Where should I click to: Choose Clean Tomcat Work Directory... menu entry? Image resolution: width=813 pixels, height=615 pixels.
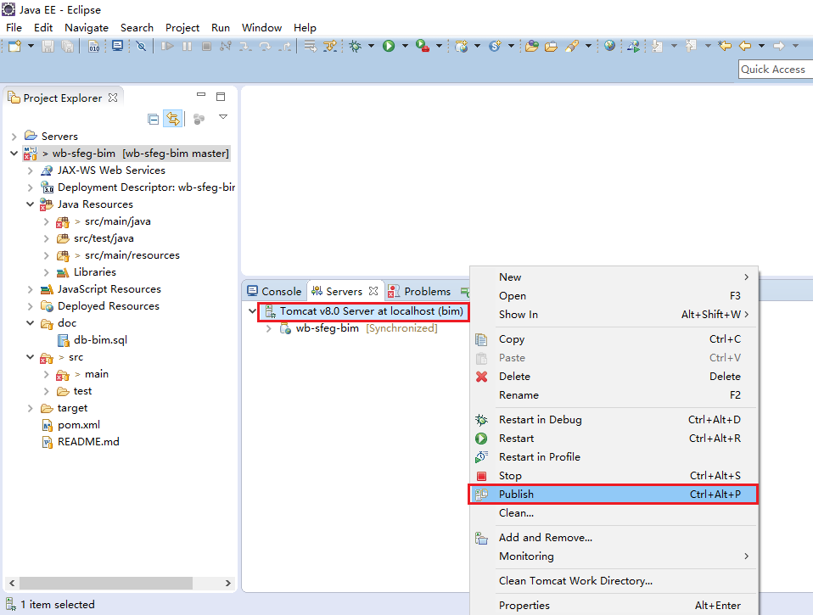613,581
